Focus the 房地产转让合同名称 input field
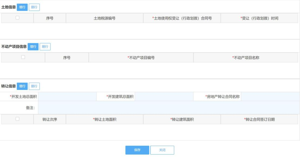The height and width of the screenshot is (157, 300). tap(270, 97)
